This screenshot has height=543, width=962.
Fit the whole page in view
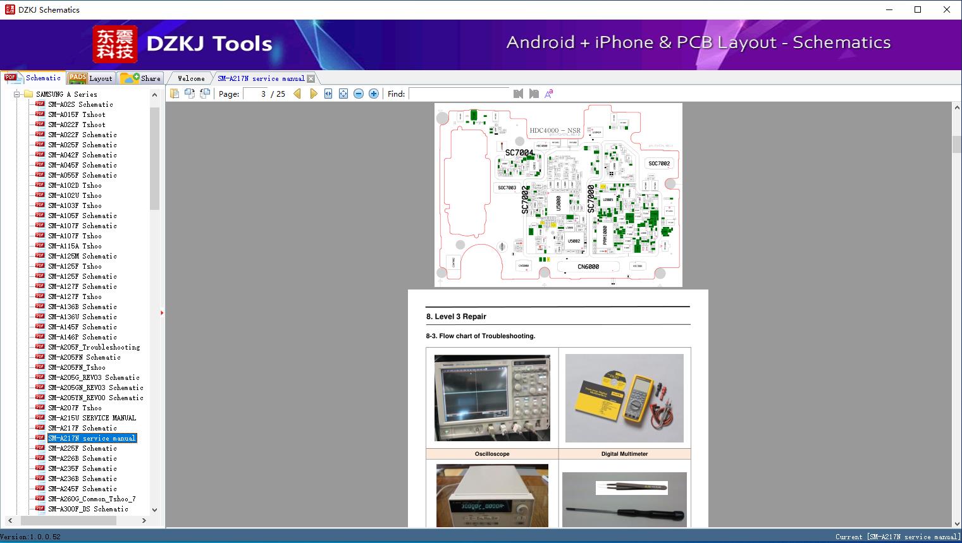[343, 94]
